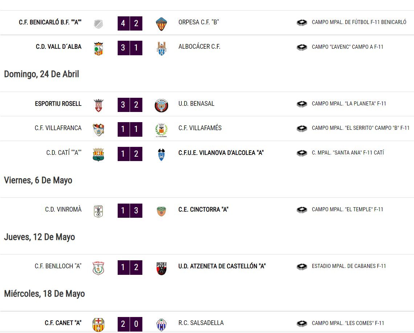This screenshot has height=333, width=414.
Task: Click the Albocácer C.F. team crest
Action: [161, 49]
